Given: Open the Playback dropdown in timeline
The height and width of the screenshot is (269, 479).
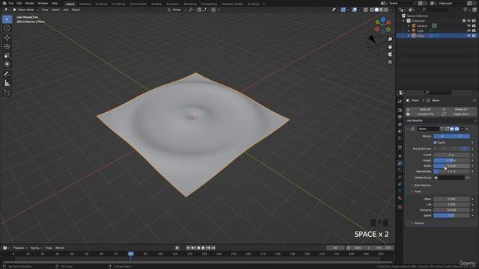Looking at the screenshot, I should tap(20, 248).
